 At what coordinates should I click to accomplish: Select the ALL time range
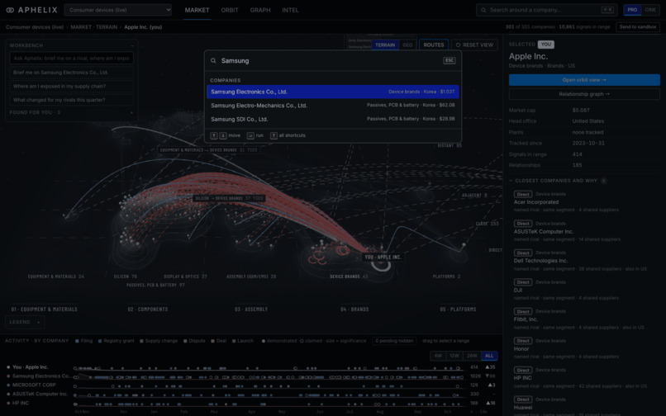(x=489, y=356)
